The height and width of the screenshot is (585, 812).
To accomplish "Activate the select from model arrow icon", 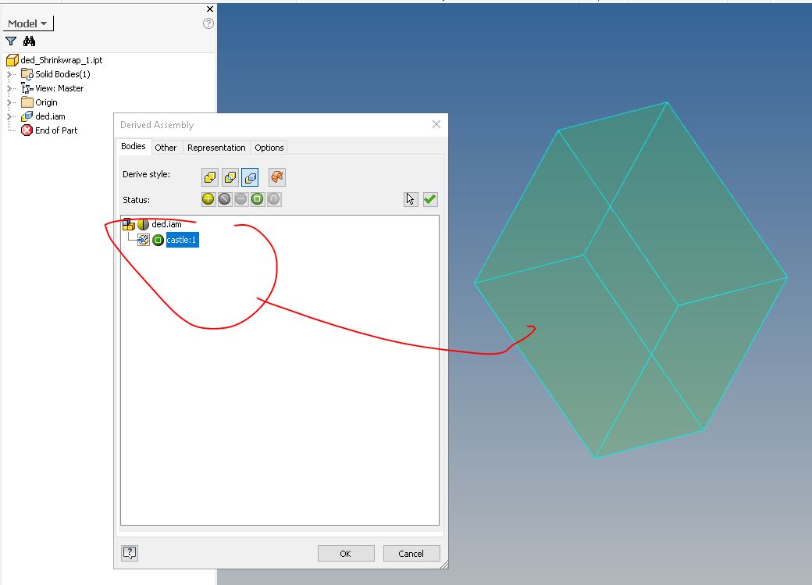I will pos(410,199).
